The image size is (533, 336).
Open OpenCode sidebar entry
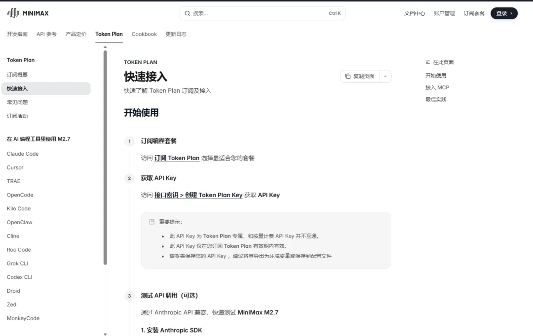[20, 195]
